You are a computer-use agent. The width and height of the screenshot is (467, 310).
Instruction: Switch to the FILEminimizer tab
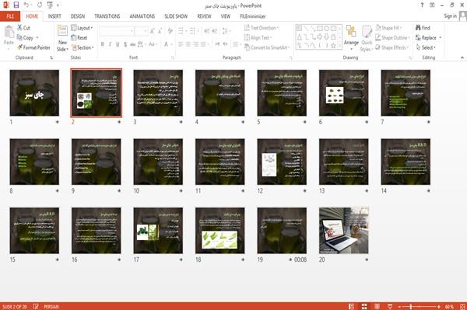(x=253, y=16)
